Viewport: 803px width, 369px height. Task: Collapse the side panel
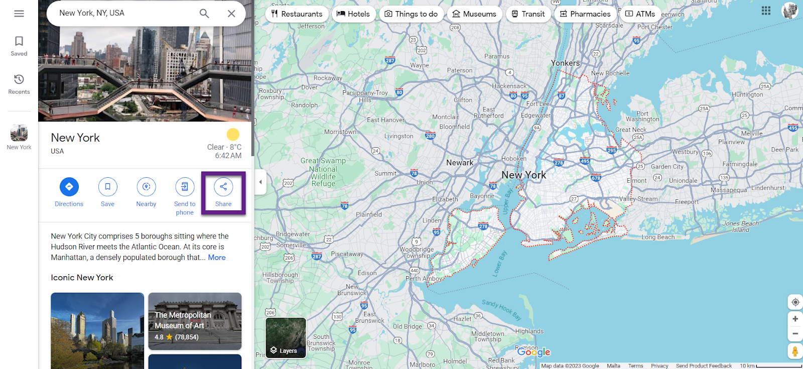point(260,182)
